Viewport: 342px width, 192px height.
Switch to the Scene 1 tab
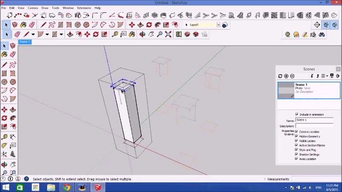pos(25,42)
